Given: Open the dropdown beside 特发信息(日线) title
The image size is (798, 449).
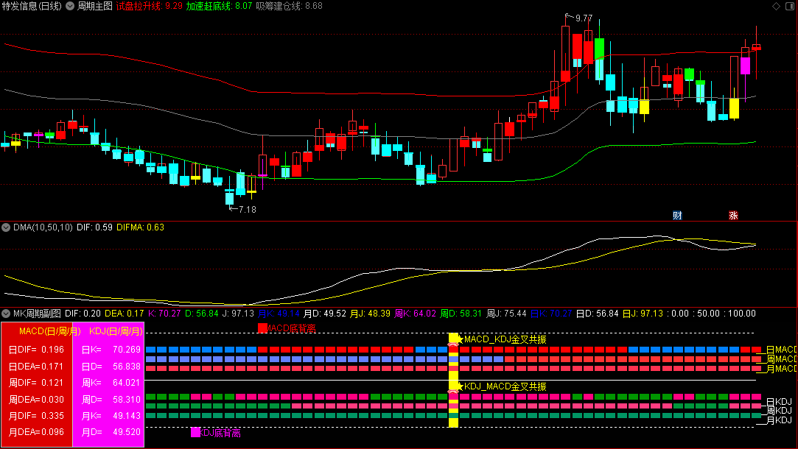Looking at the screenshot, I should (x=70, y=6).
